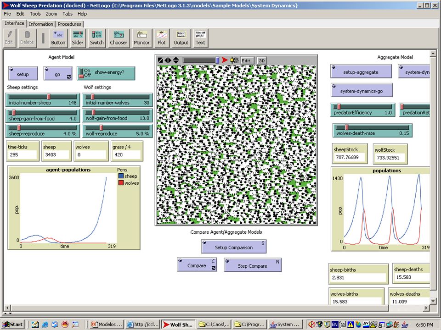Click the setup-aggregate button

(361, 71)
